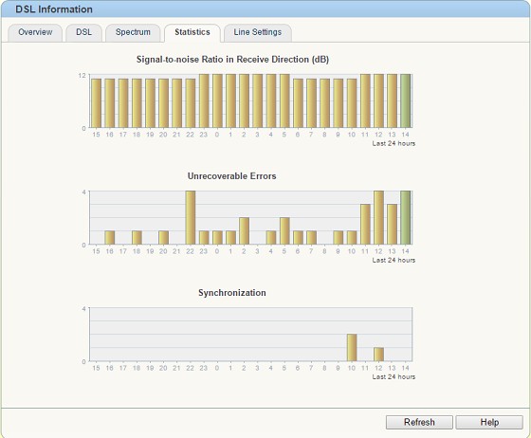
Task: Click the Unrecoverable Errors chart heading
Action: (232, 176)
